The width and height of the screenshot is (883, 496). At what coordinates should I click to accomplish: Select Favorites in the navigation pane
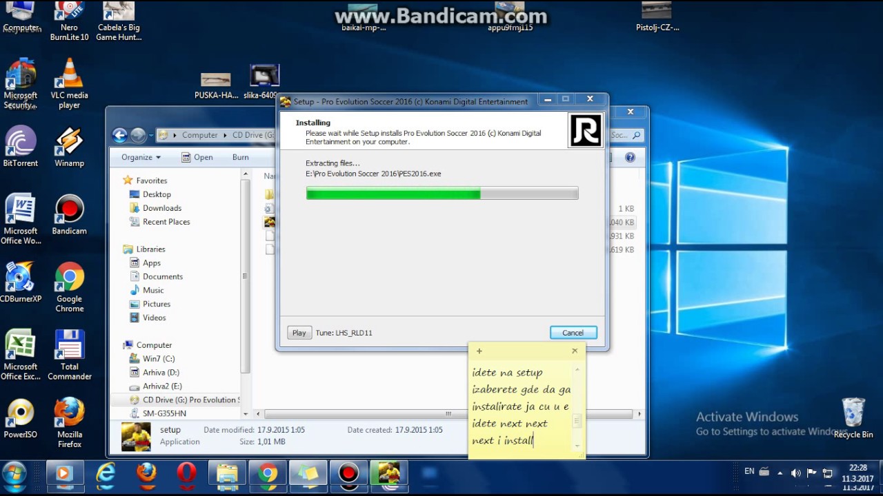pos(151,180)
